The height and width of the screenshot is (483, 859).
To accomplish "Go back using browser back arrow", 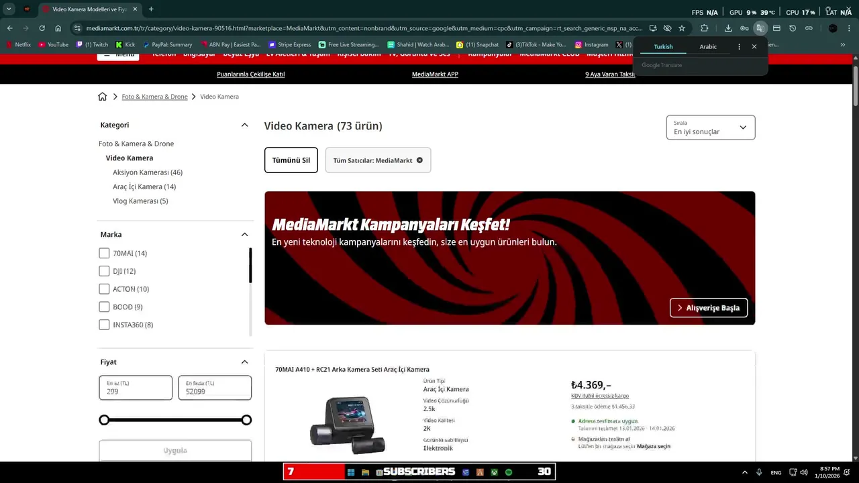I will click(x=9, y=28).
